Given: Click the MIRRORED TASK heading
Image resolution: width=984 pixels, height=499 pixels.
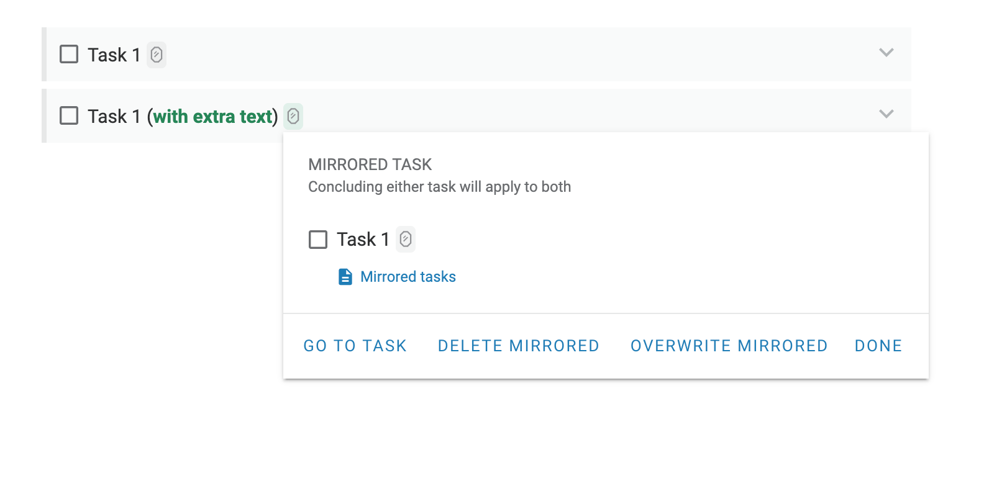Looking at the screenshot, I should (x=370, y=164).
